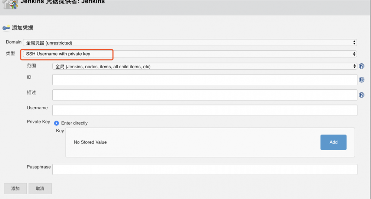Click the Domain label
Viewport: 371px width, 199px height.
[x=14, y=42]
